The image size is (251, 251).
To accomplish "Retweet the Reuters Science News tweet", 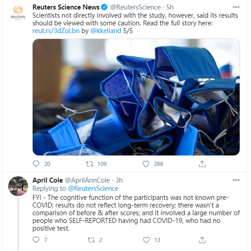I will pos(89,164).
